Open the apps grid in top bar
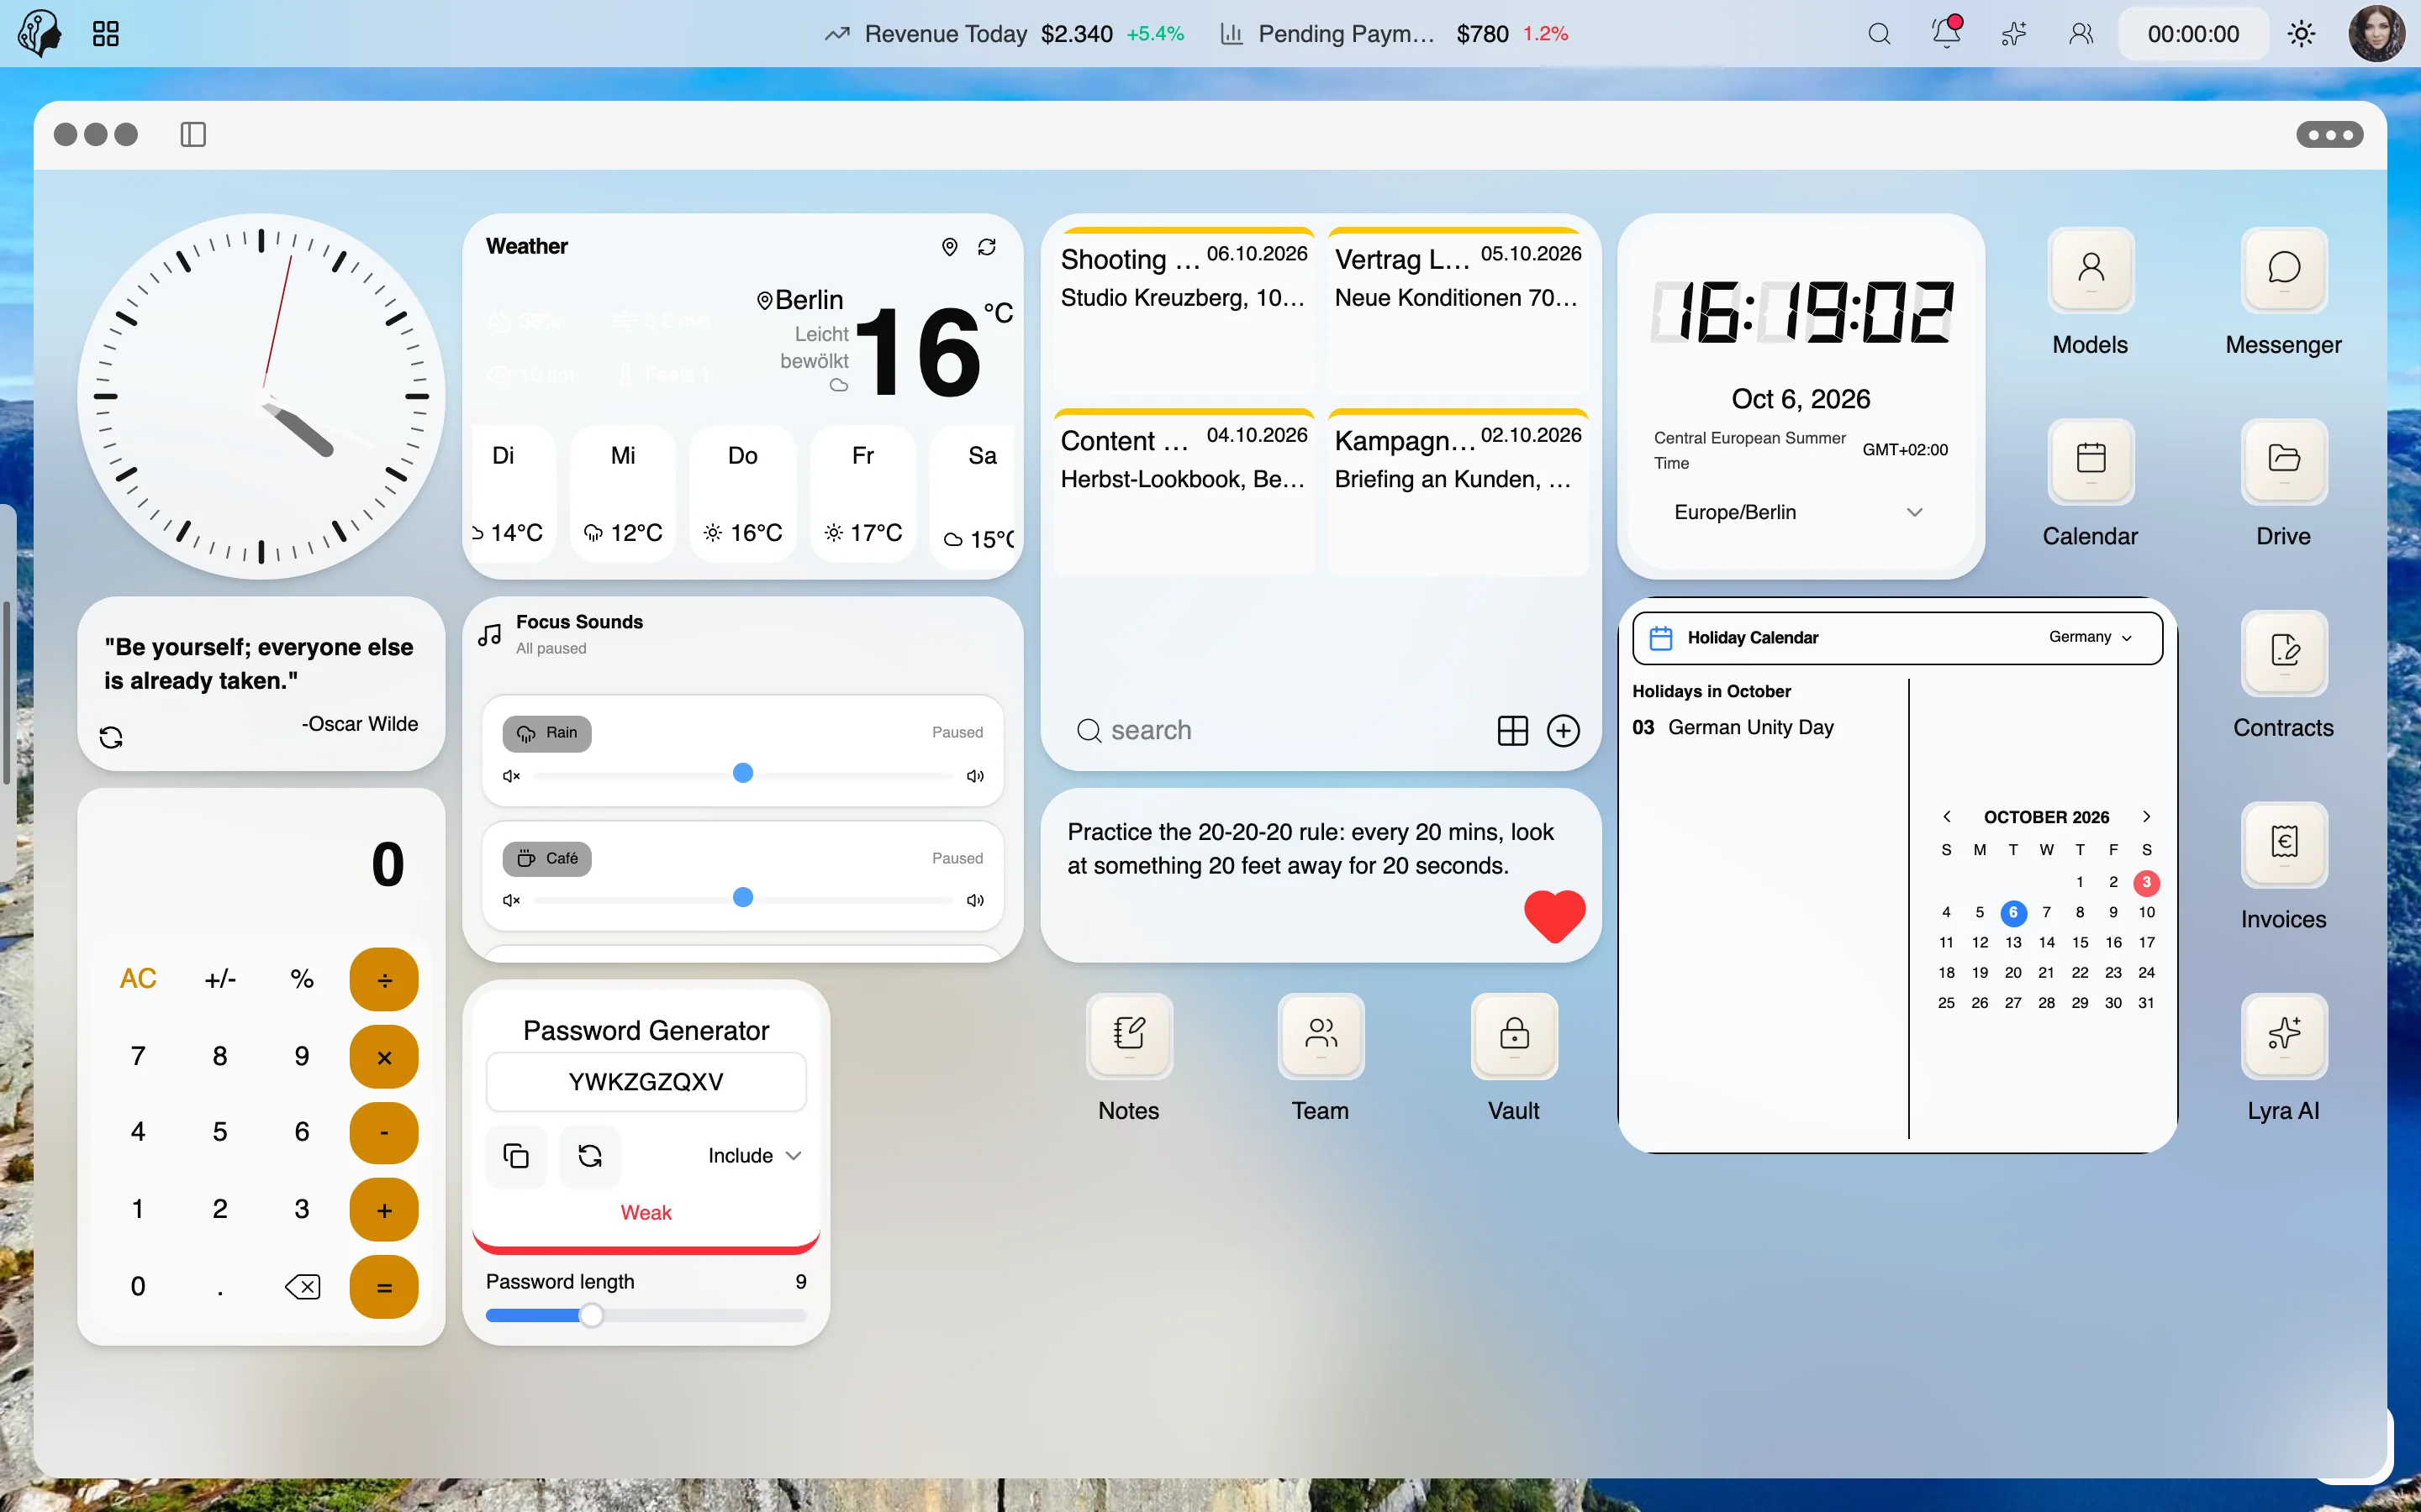The height and width of the screenshot is (1512, 2421). coord(105,34)
